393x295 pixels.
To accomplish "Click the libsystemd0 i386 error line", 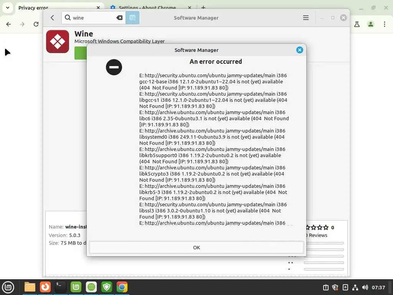I will click(x=212, y=137).
